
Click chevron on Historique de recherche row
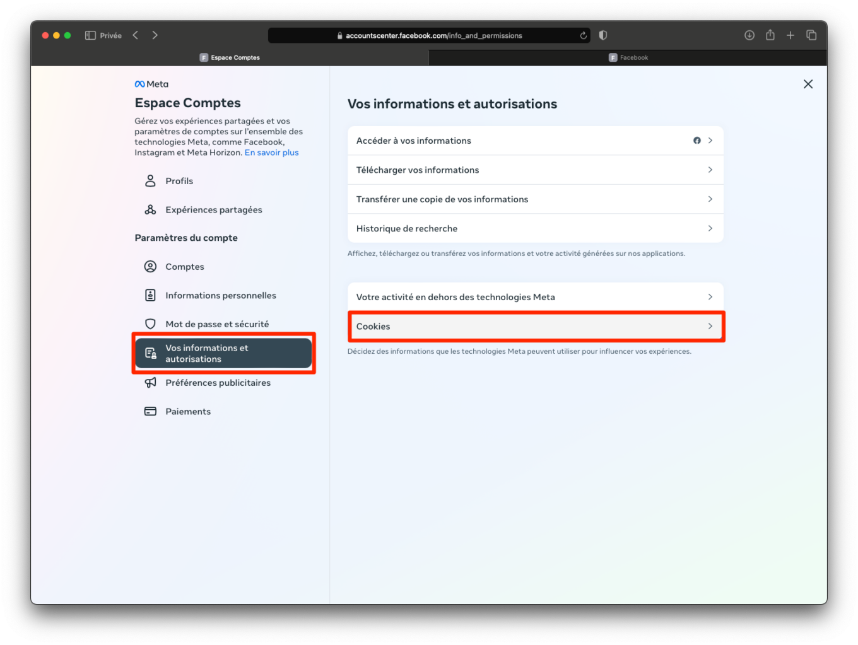pyautogui.click(x=710, y=228)
